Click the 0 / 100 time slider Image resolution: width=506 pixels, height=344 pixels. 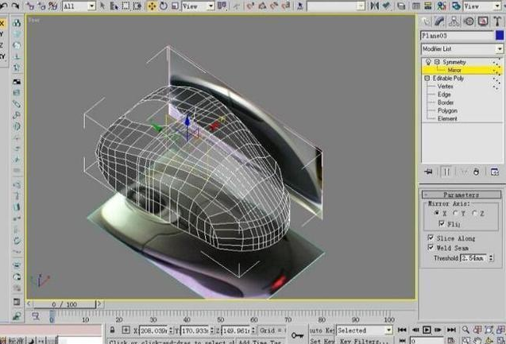[x=64, y=304]
